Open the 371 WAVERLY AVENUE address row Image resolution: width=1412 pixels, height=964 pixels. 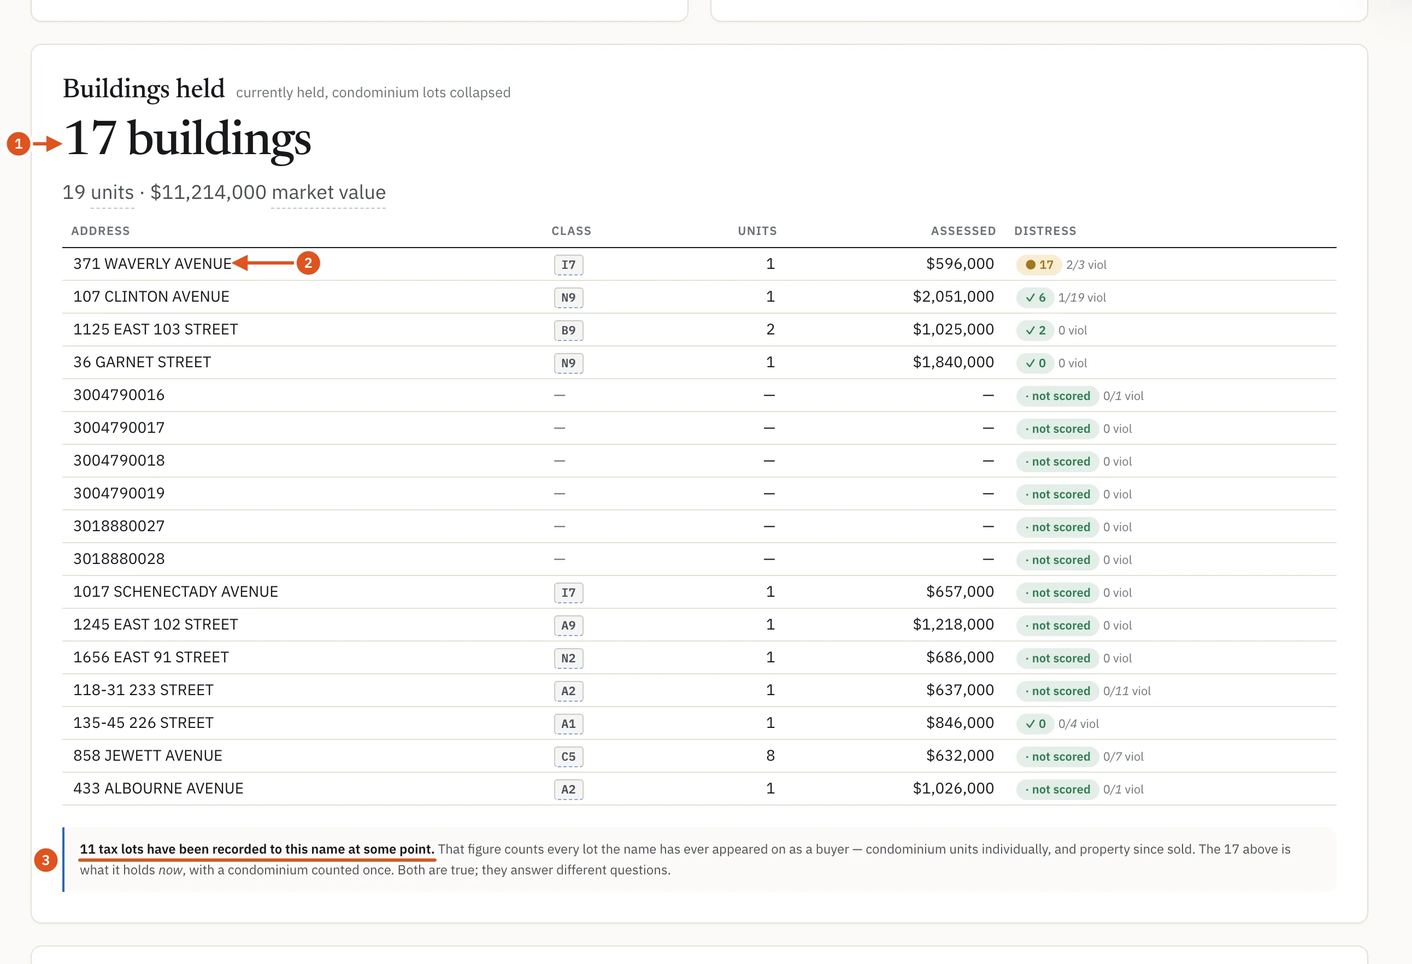point(699,264)
